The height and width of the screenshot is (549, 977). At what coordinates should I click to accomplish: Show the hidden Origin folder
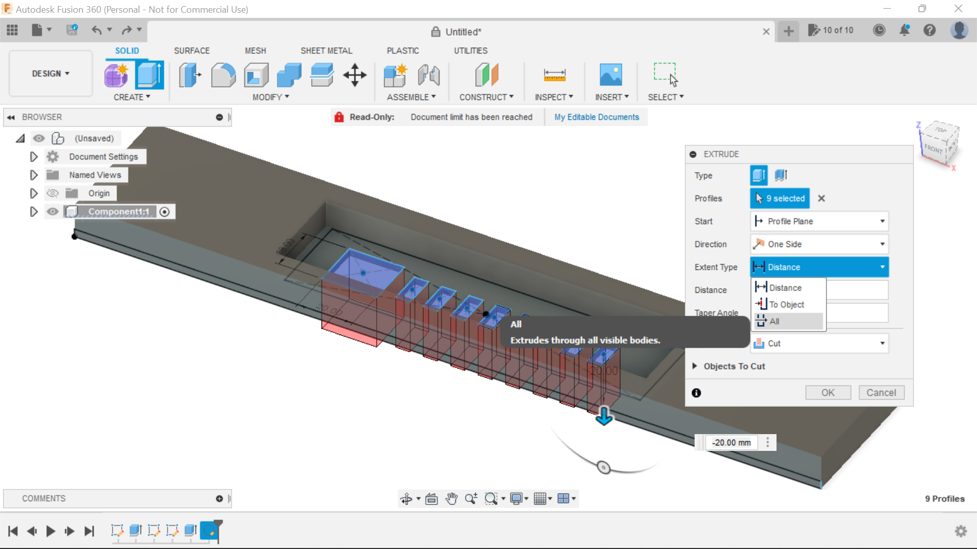pos(52,193)
